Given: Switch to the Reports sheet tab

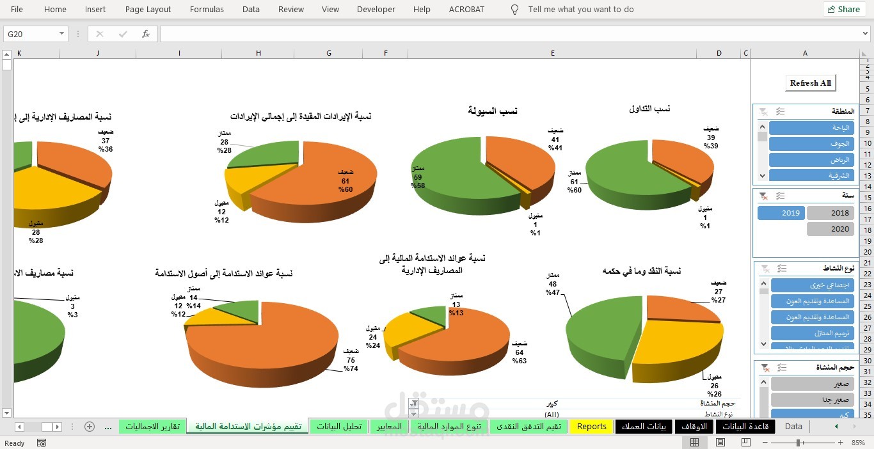Looking at the screenshot, I should 591,427.
